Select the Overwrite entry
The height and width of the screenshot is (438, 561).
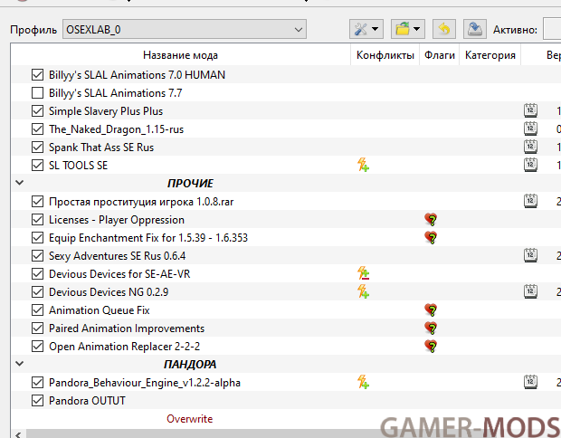190,419
